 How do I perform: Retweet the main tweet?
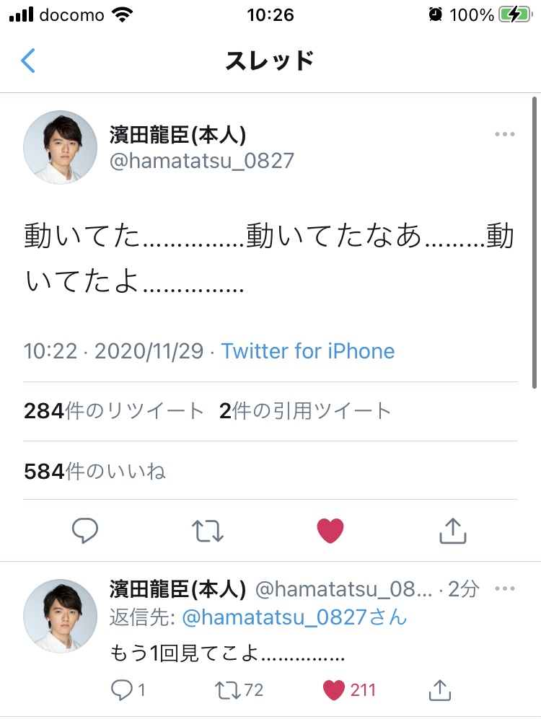(x=208, y=531)
